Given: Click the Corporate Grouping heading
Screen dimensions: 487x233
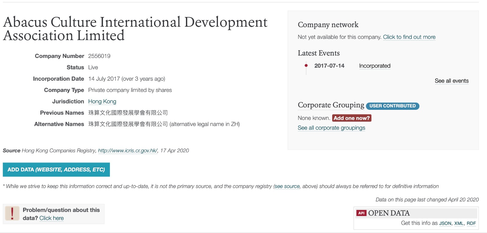Looking at the screenshot, I should [331, 105].
